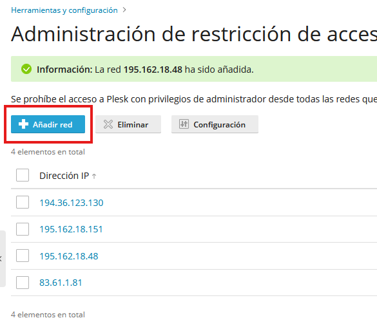This screenshot has width=377, height=336.
Task: Click the page title 'Administración de restricción'
Action: [151, 34]
